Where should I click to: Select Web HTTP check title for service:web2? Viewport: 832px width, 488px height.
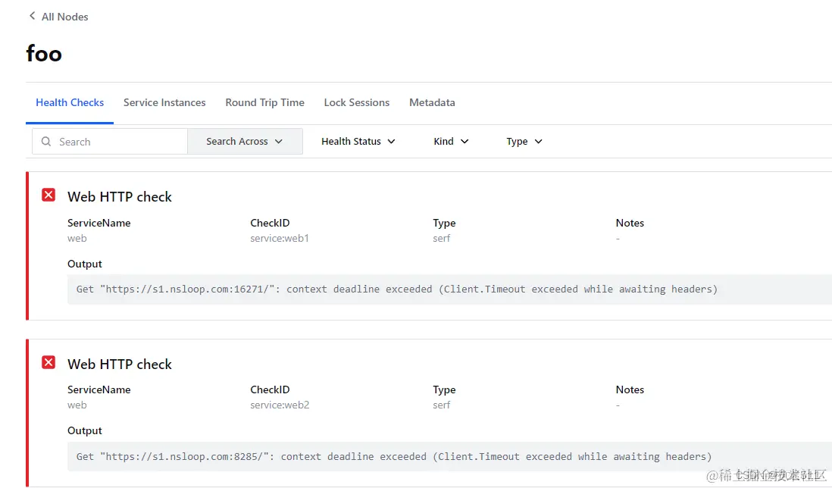pos(120,364)
